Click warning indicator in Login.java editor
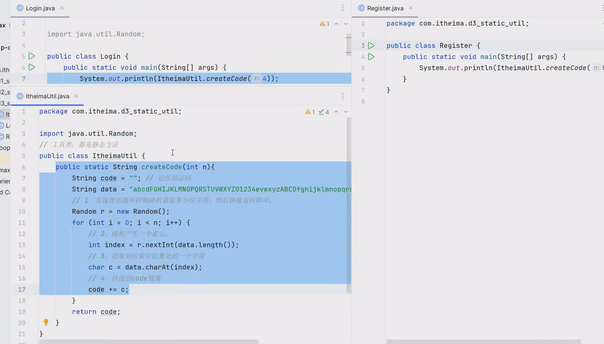 pos(325,24)
